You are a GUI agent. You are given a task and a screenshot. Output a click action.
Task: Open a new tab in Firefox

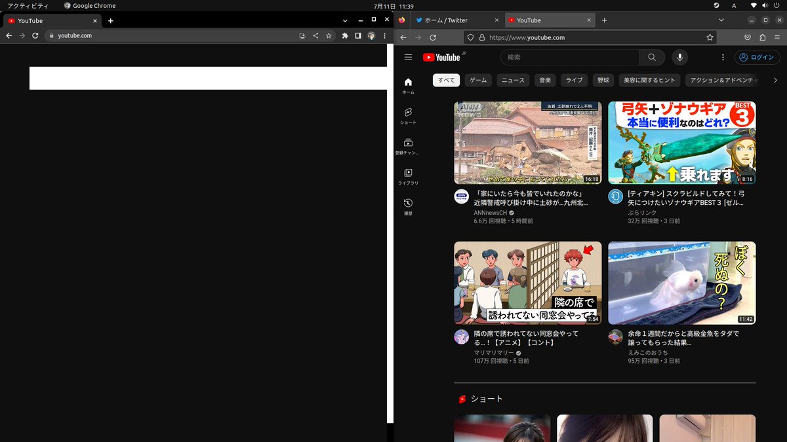(x=604, y=20)
